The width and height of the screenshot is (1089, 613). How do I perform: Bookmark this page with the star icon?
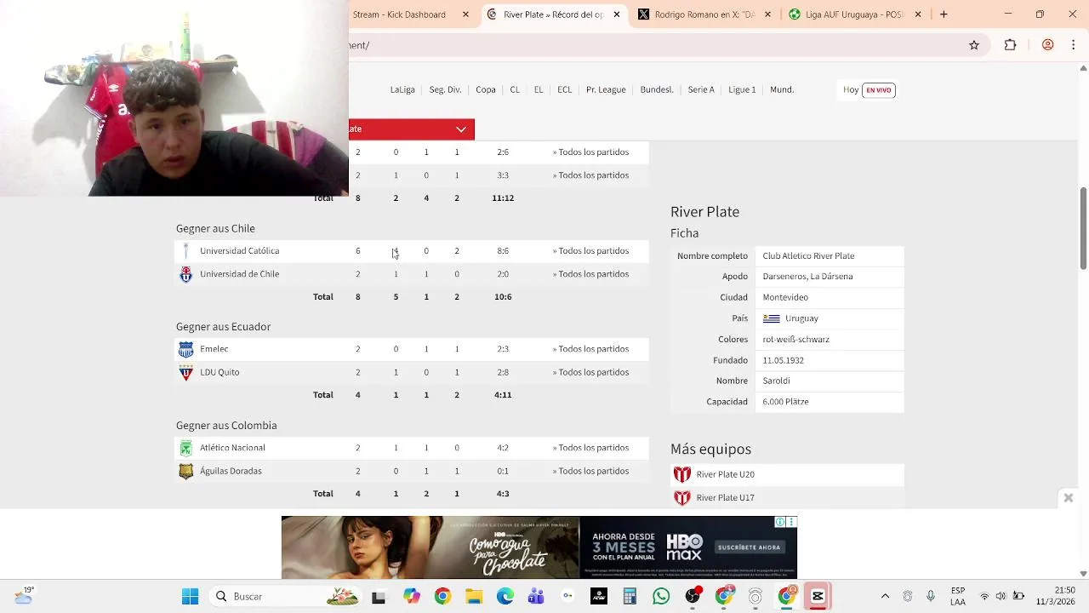pyautogui.click(x=974, y=45)
